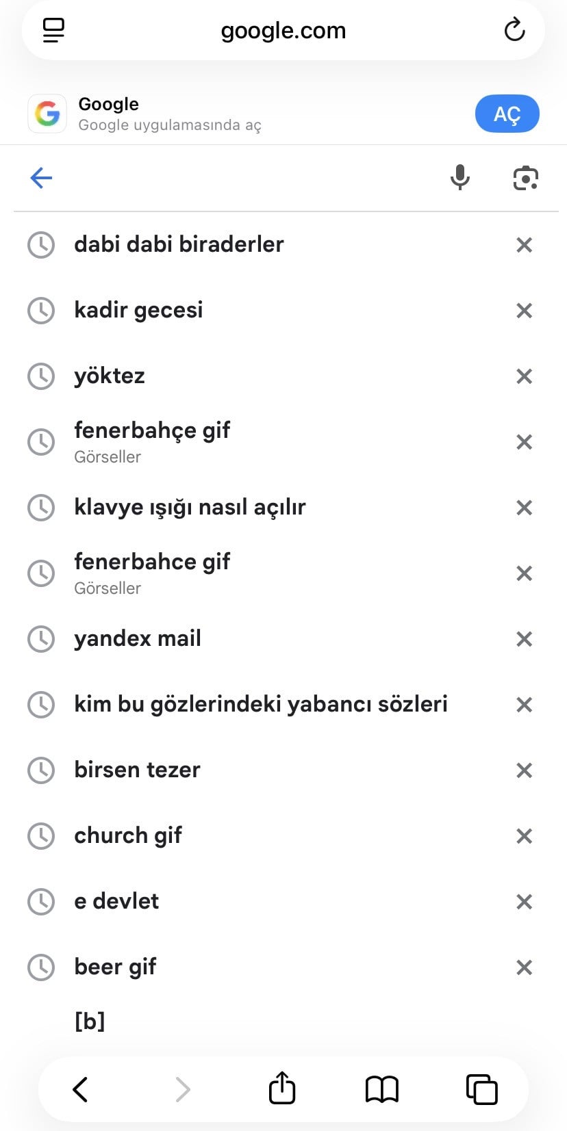Show all open Safari tabs

tap(481, 1089)
